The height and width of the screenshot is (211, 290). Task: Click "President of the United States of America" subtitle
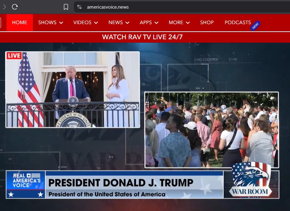(107, 194)
